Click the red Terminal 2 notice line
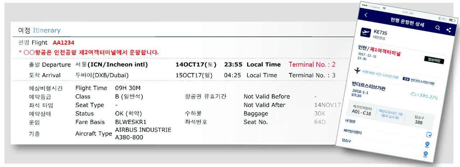The image size is (460, 167). click(x=88, y=52)
